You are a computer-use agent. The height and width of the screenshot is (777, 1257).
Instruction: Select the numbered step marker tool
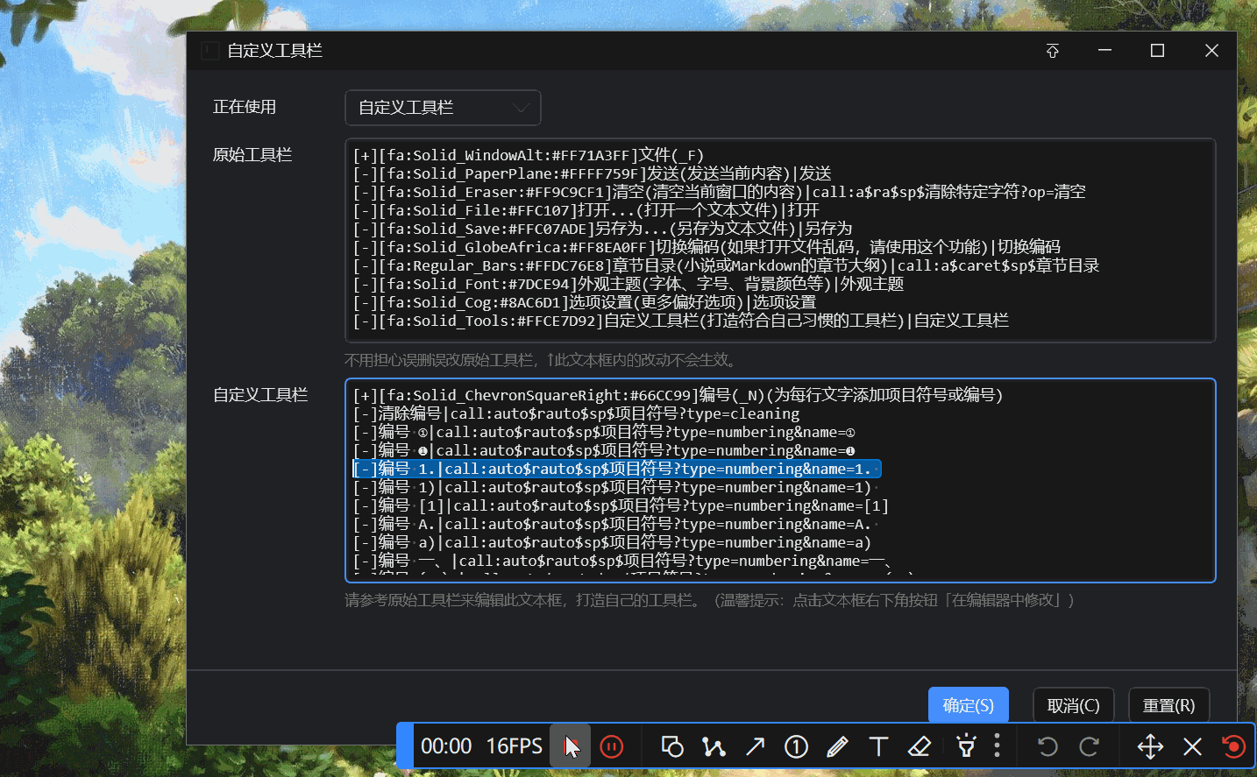(796, 746)
